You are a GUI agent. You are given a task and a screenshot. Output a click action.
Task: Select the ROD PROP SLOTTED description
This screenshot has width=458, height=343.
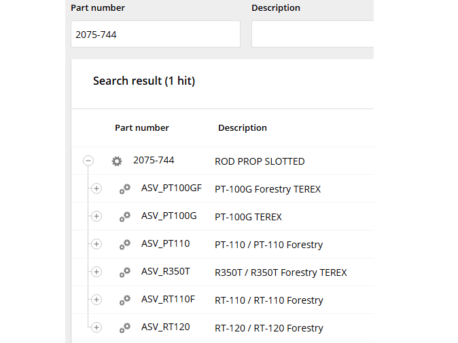pos(260,161)
